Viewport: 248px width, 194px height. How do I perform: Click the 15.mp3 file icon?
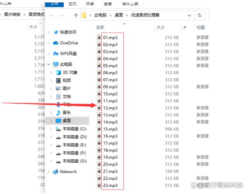click(99, 129)
